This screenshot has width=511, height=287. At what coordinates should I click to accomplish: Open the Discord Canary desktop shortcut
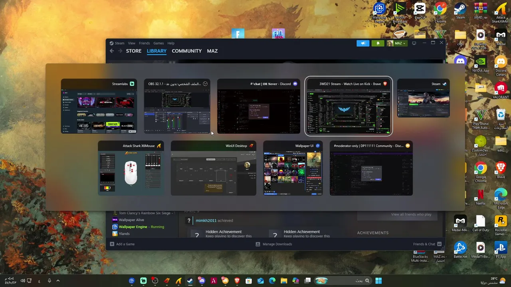click(501, 66)
